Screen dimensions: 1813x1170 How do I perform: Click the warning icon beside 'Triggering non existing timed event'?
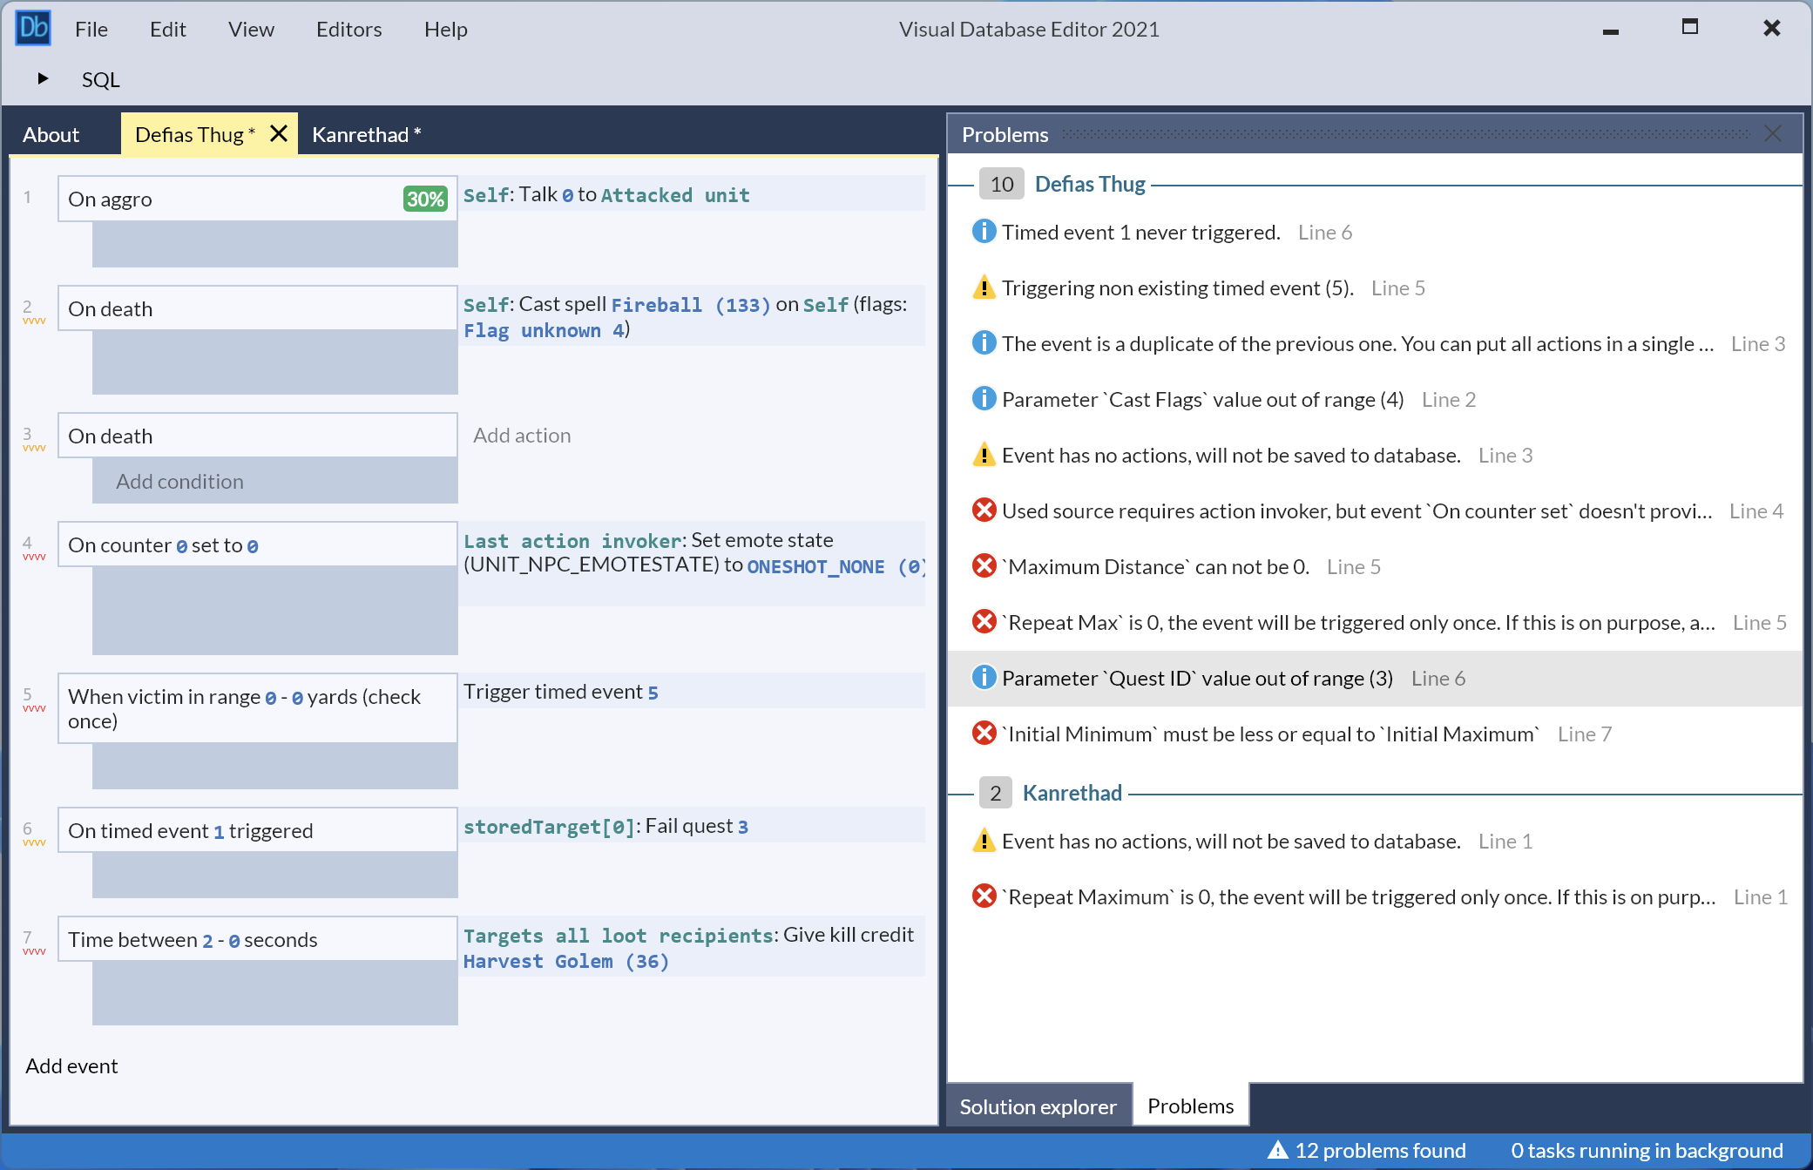tap(984, 287)
